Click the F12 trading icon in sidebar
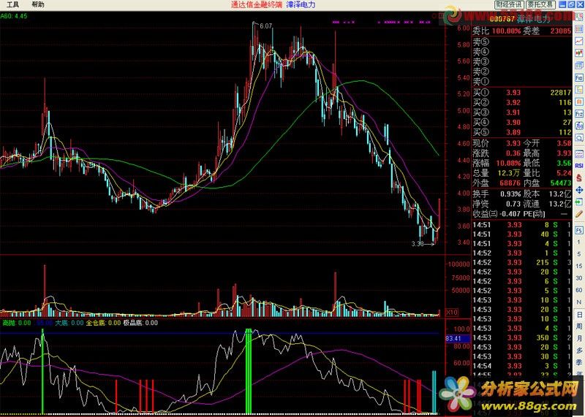Viewport: 585px width, 417px height. [x=579, y=114]
